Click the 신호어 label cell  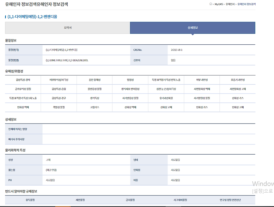(149, 60)
